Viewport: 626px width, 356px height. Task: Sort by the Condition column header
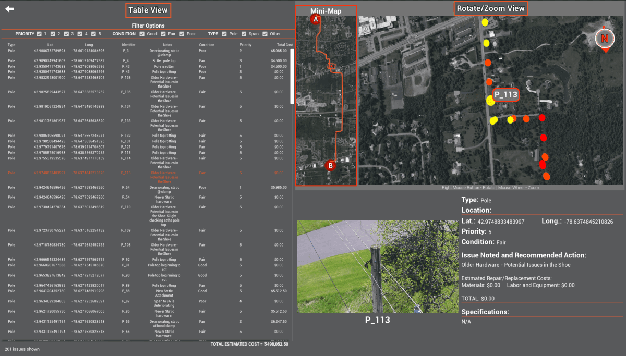(x=207, y=45)
